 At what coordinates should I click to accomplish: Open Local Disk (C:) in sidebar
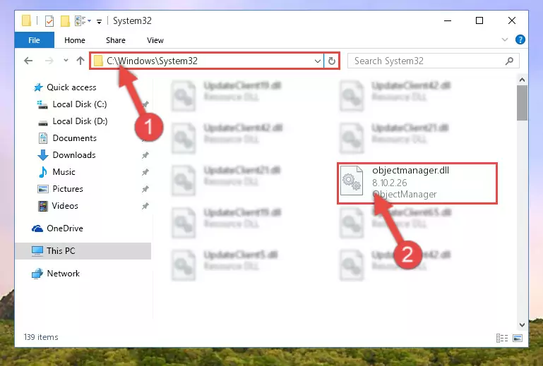pos(80,104)
